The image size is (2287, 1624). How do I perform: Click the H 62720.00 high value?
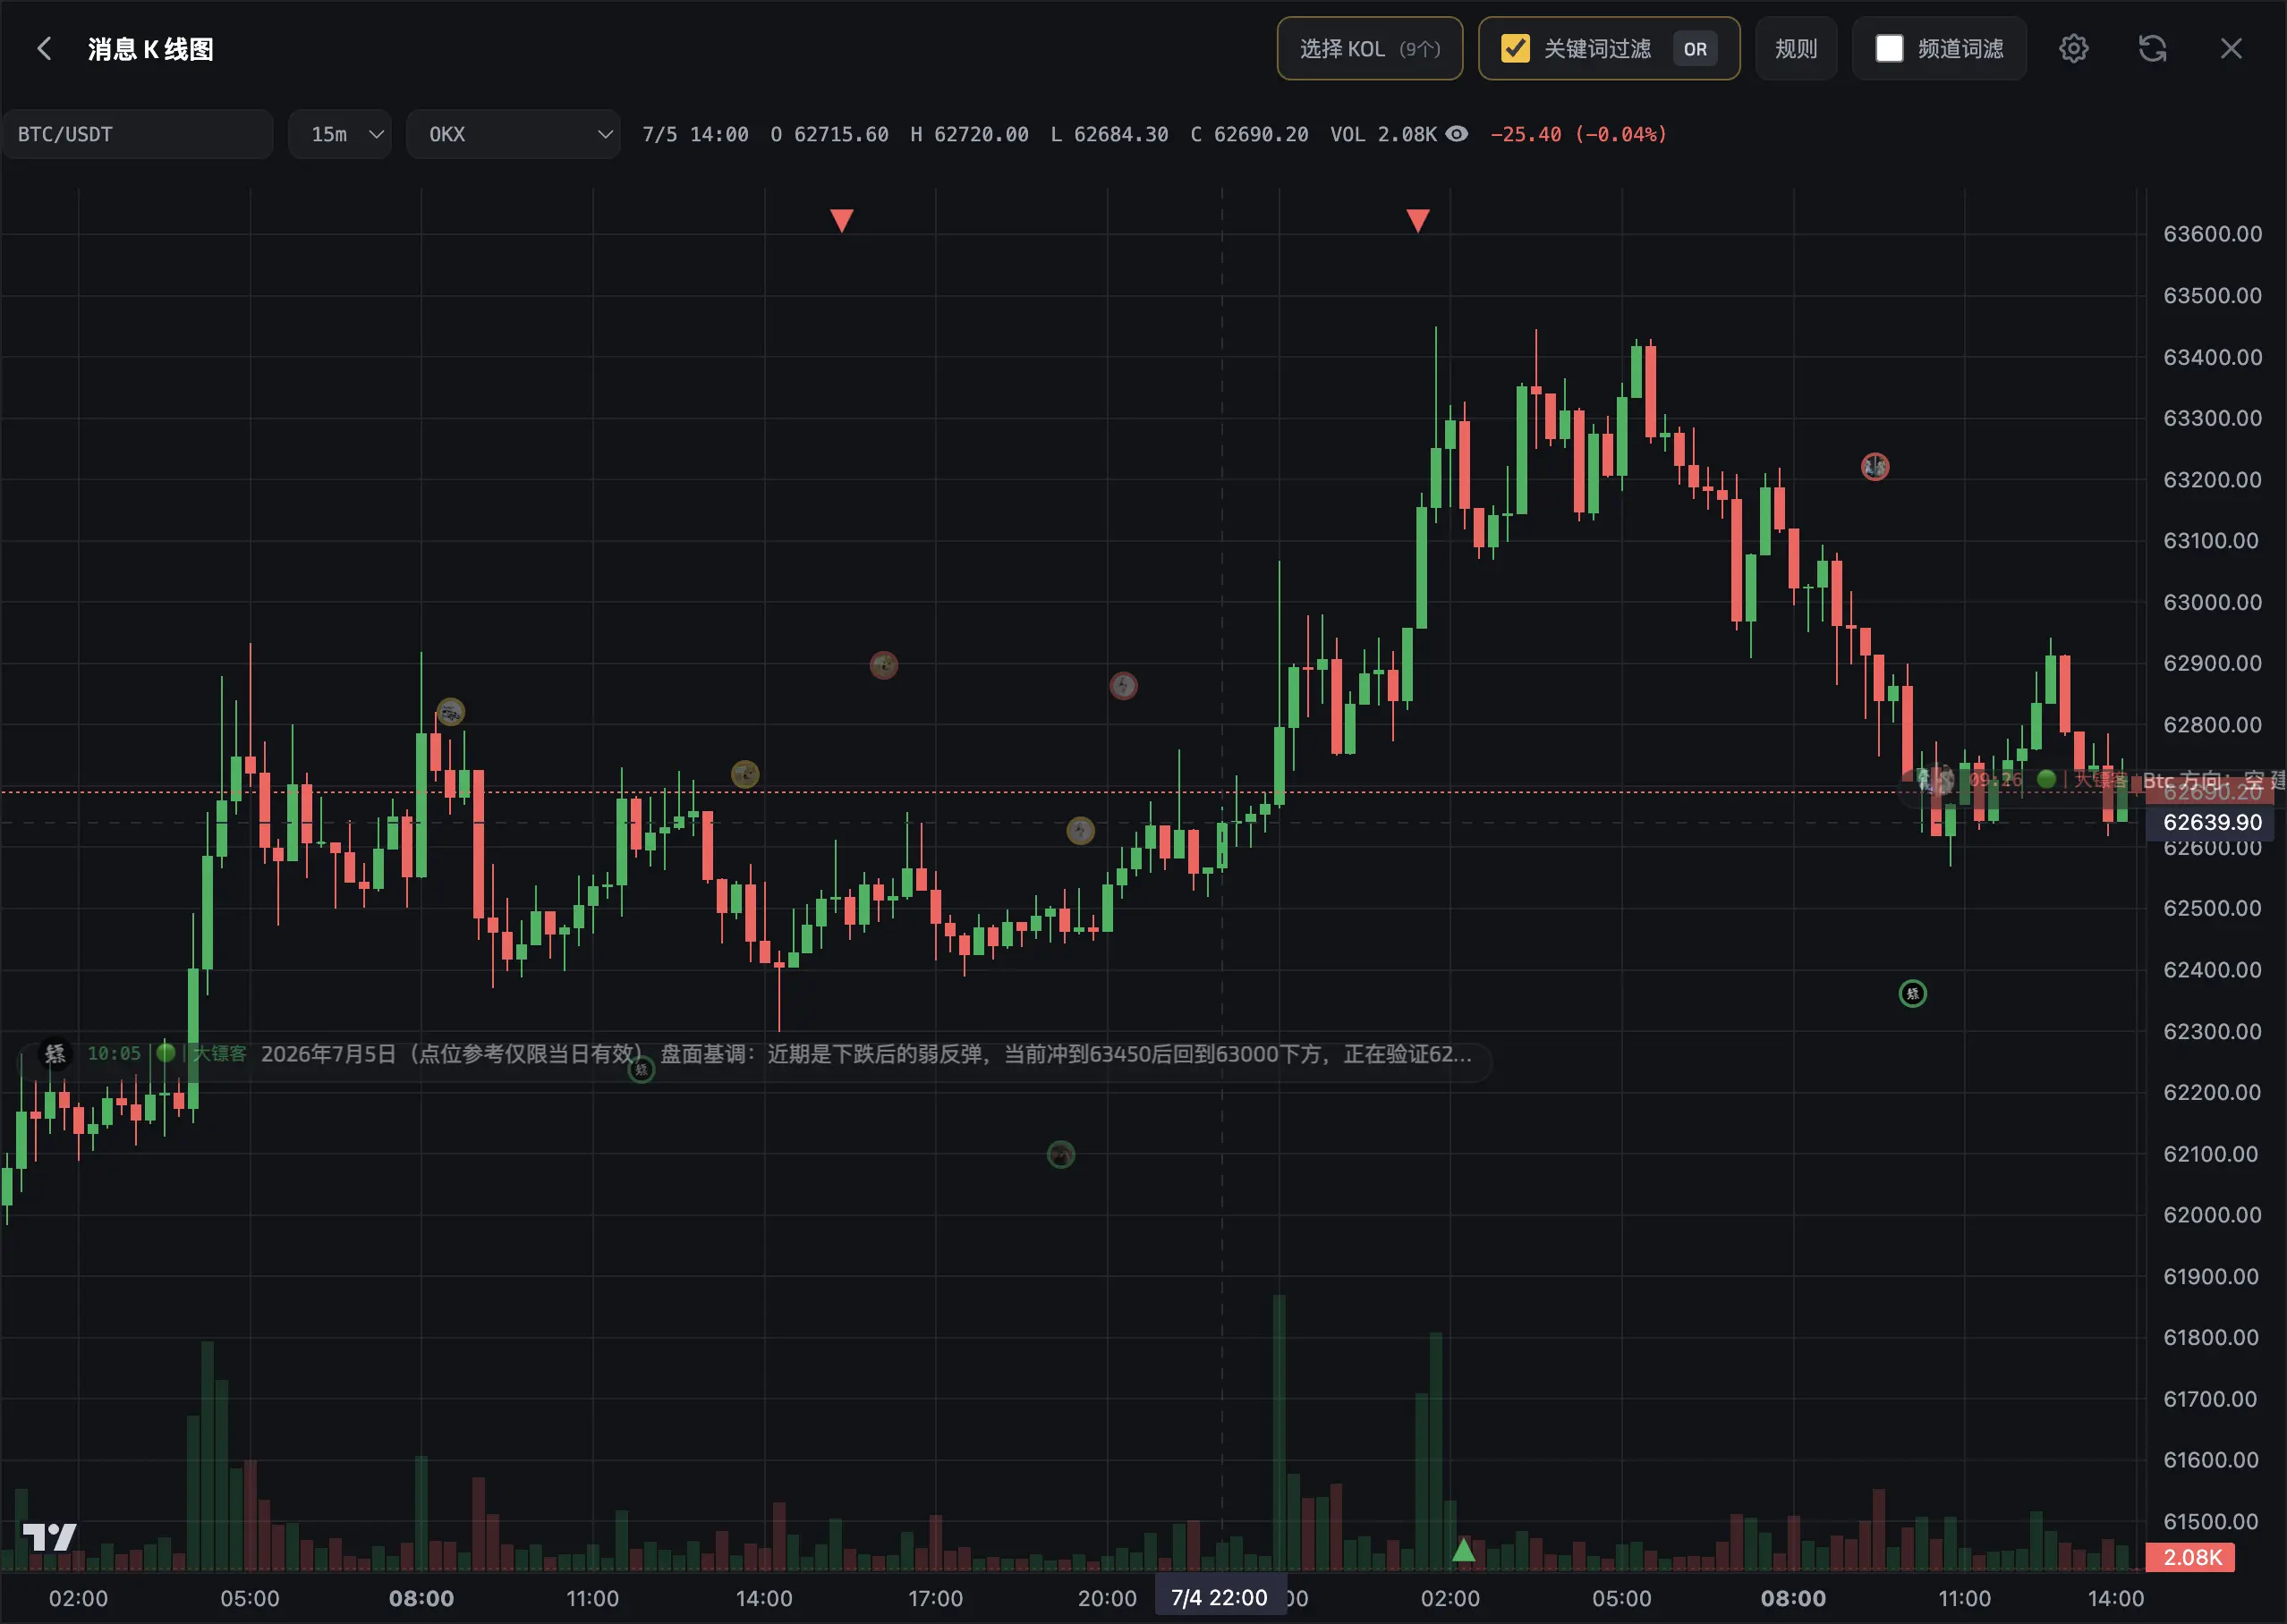point(969,134)
